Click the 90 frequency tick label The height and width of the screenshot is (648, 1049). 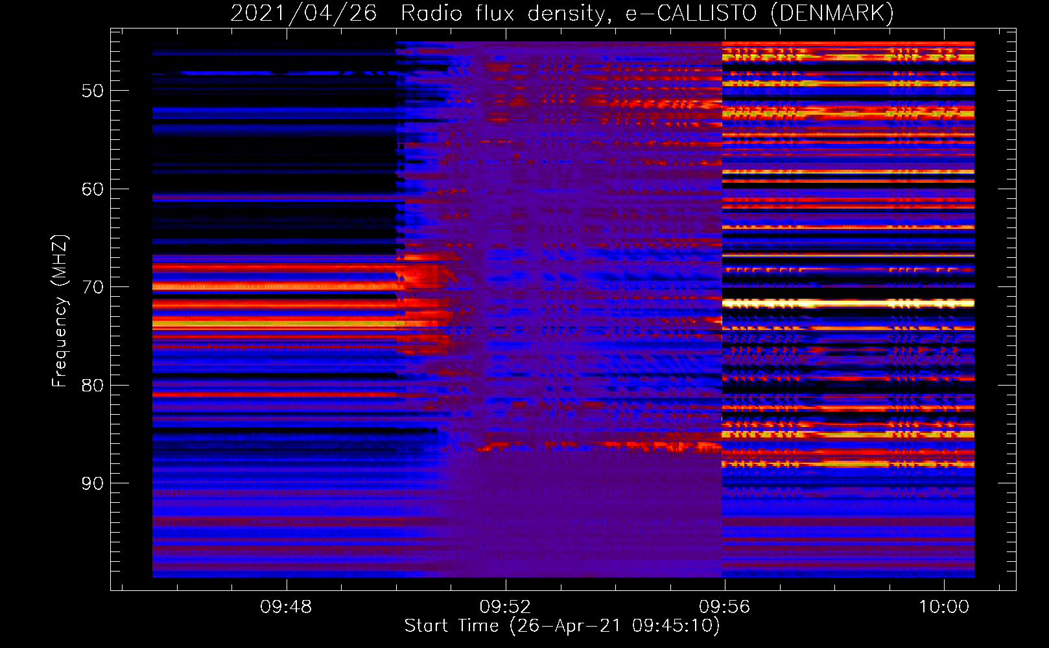click(x=93, y=483)
